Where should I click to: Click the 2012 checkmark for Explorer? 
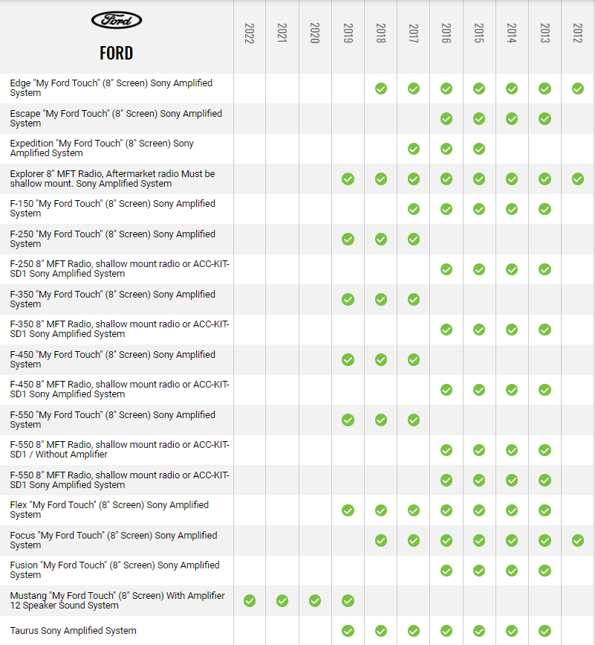(x=578, y=179)
